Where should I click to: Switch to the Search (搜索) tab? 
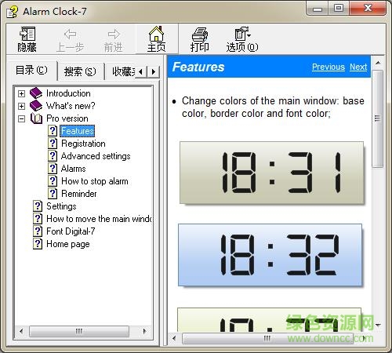(x=80, y=71)
